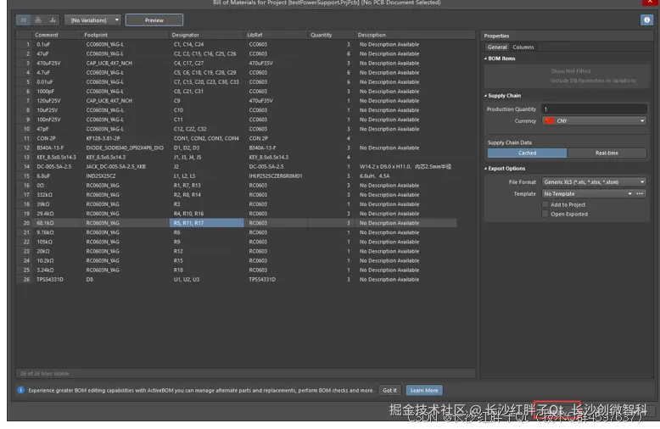The image size is (660, 429).
Task: Select the '47uF' comment cell in row 2
Action: [x=57, y=53]
